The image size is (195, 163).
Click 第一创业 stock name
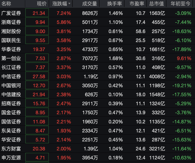[x=11, y=59]
